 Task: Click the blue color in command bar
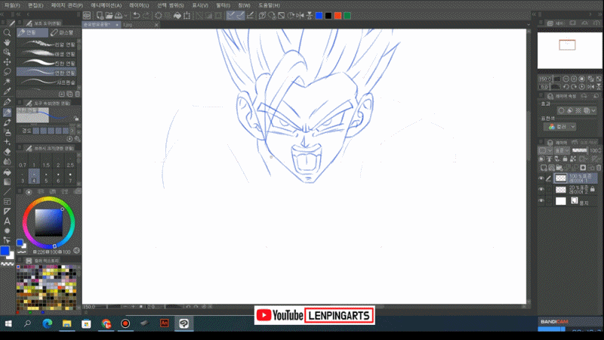319,15
